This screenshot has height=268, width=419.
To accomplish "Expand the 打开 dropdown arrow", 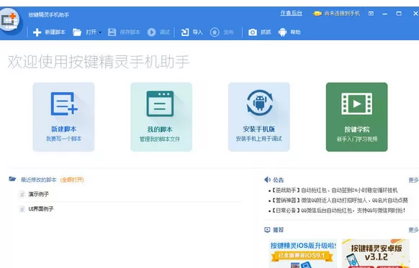I will (101, 32).
